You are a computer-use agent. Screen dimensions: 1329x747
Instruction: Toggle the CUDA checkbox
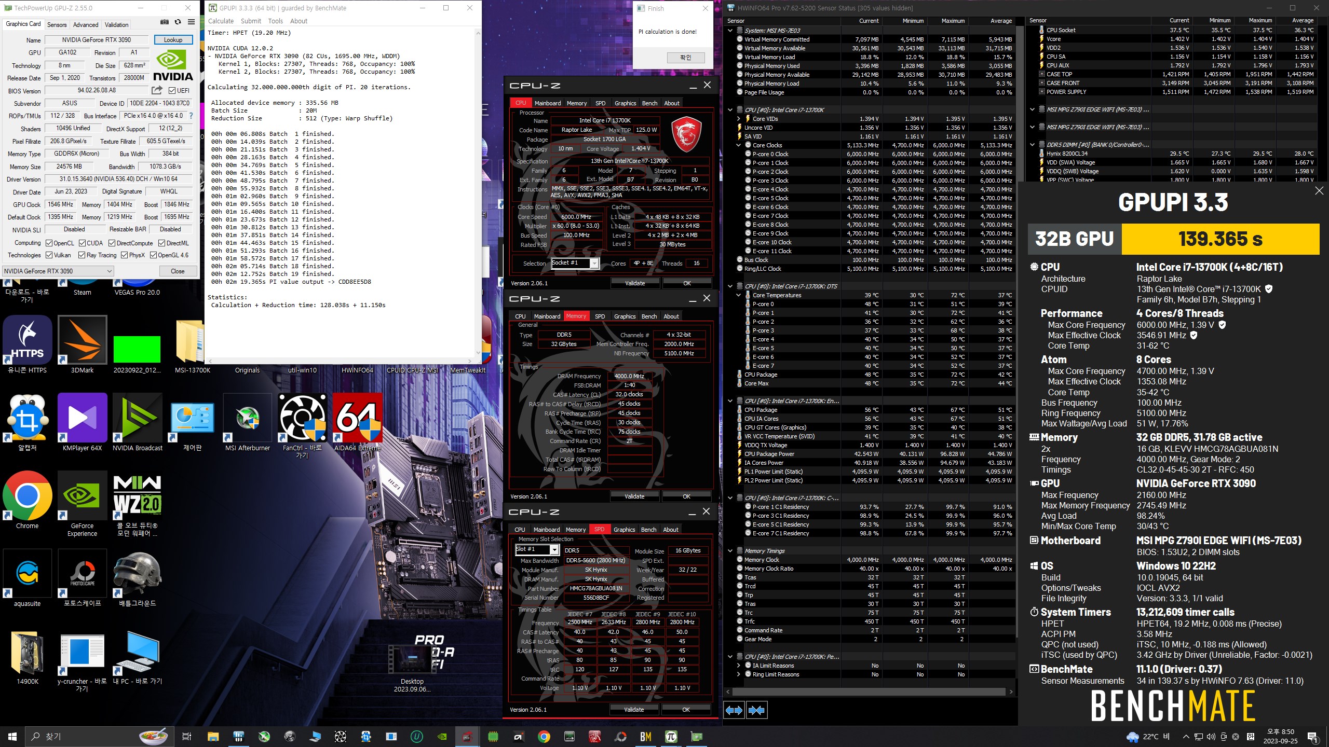(82, 243)
